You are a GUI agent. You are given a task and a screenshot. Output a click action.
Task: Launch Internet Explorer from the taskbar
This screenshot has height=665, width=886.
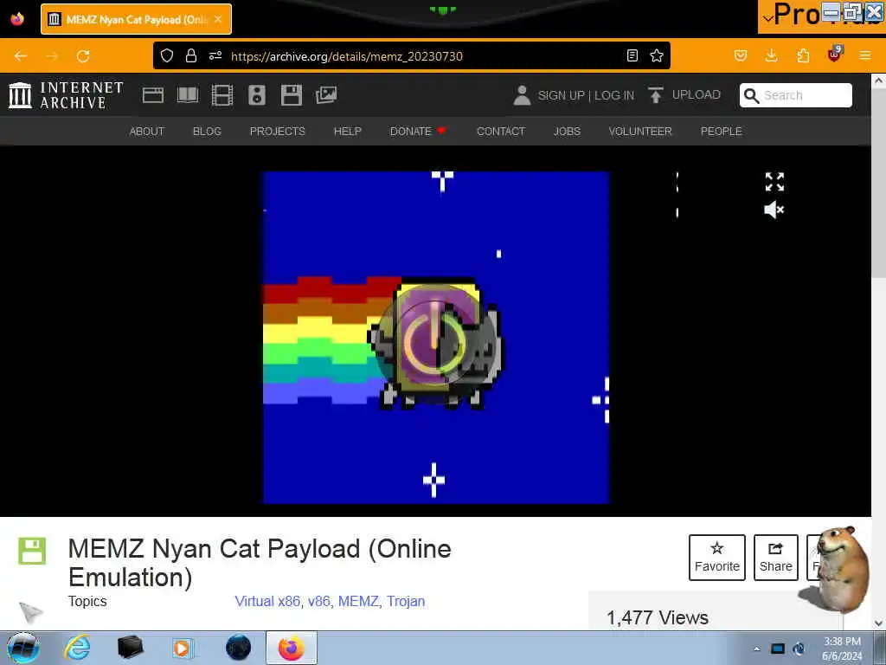pyautogui.click(x=77, y=648)
